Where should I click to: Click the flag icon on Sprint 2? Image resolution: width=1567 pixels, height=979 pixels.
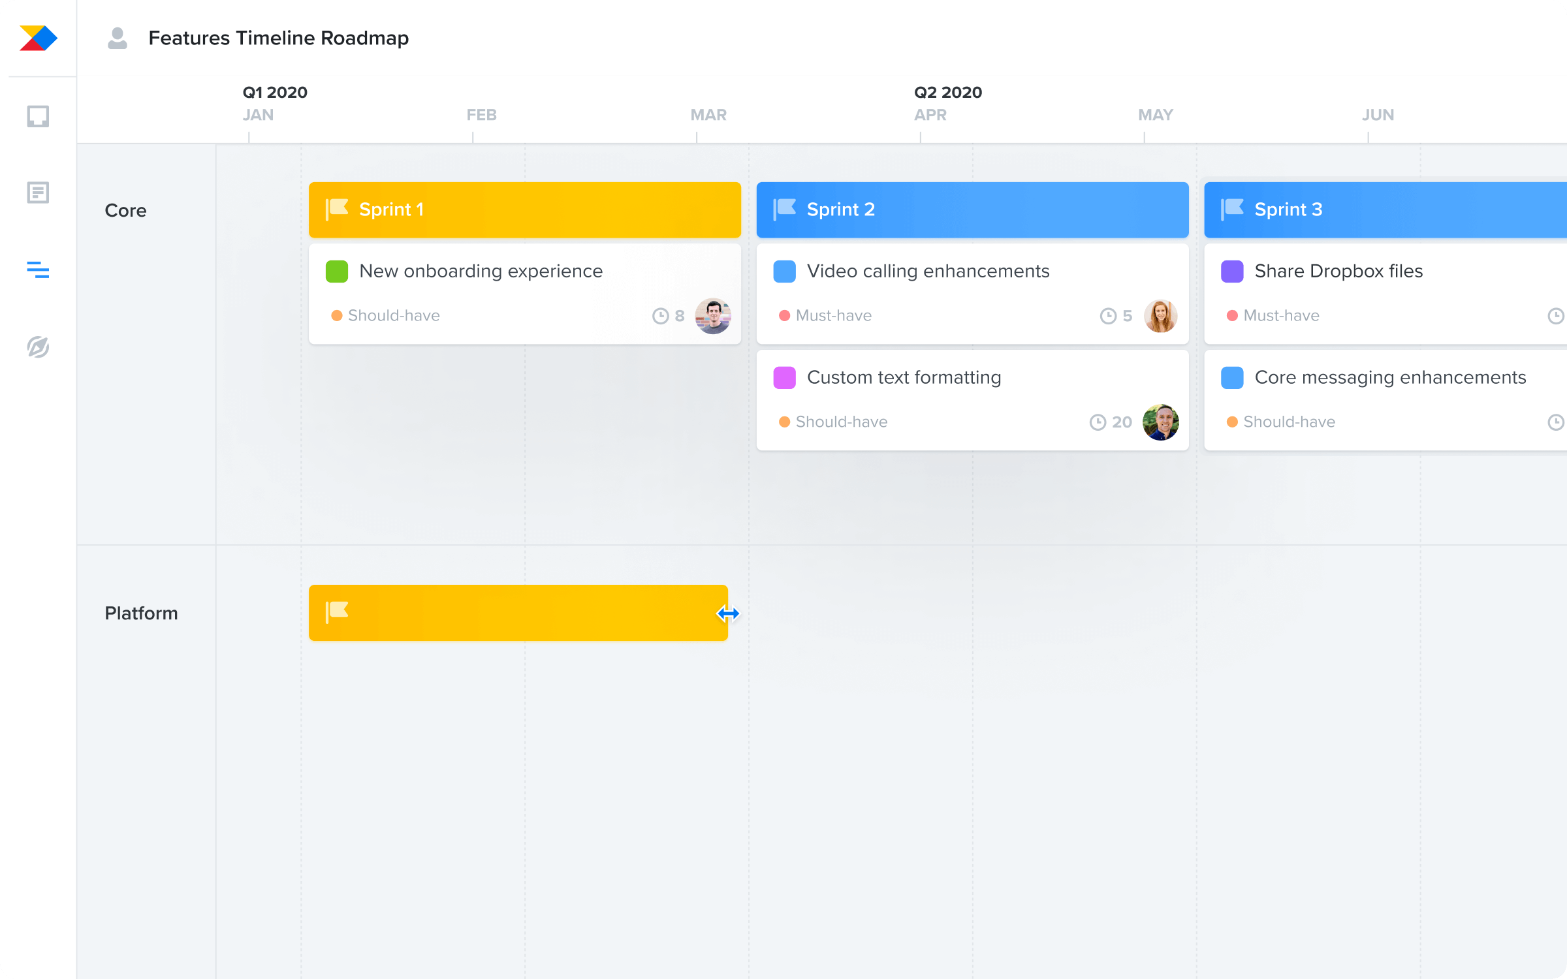pos(785,210)
